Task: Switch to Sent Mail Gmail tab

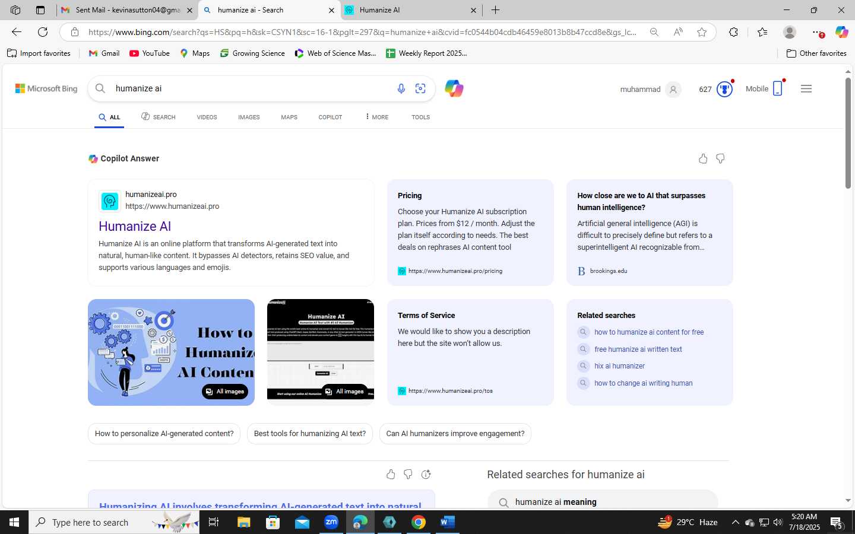Action: [128, 10]
